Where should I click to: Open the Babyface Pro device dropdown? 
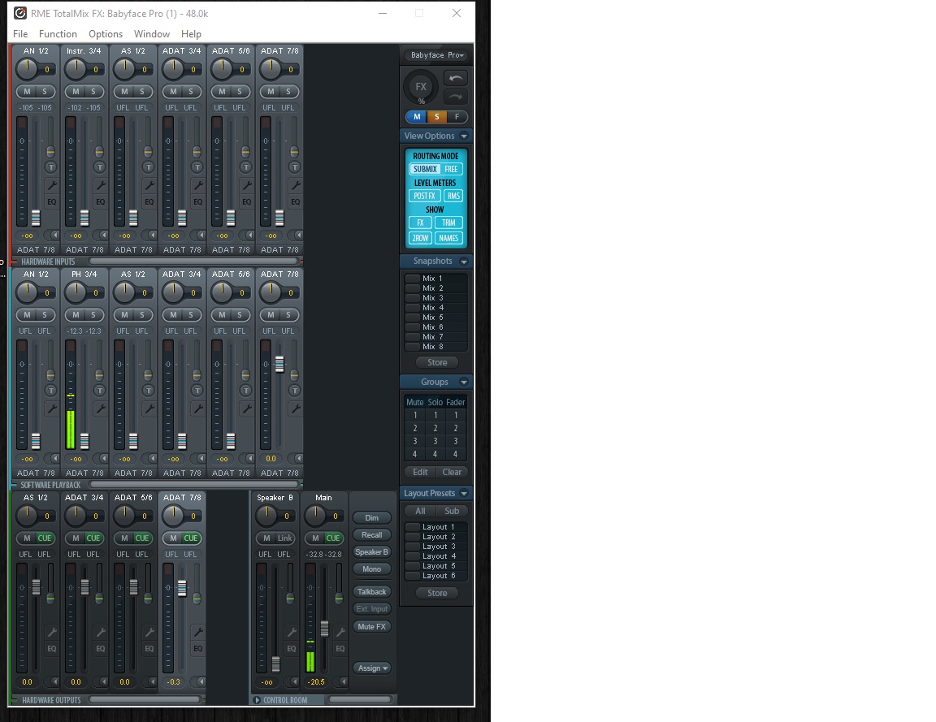coord(437,55)
